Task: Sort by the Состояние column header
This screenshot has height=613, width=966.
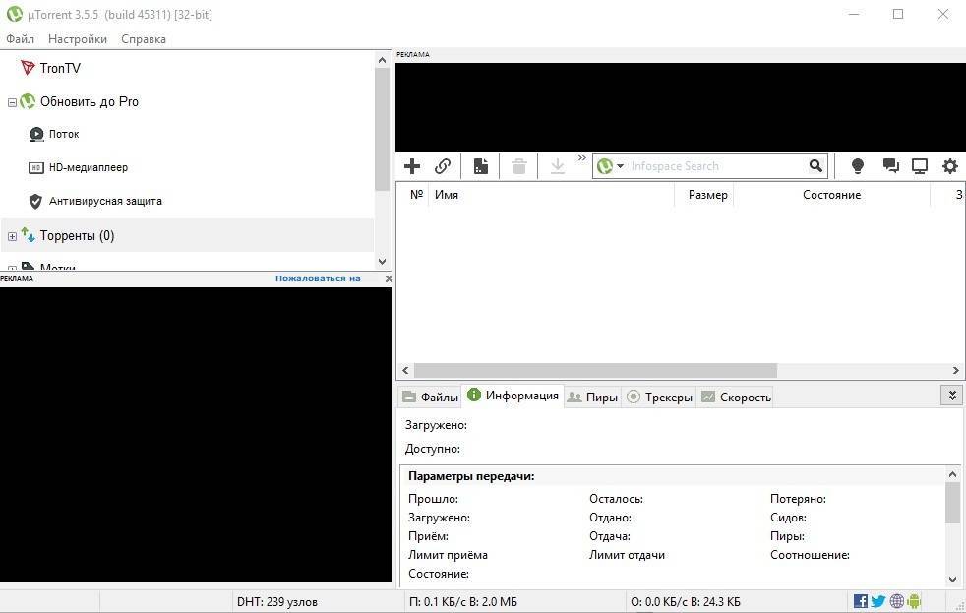Action: pos(831,195)
